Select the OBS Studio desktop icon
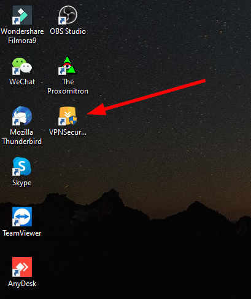251x299 pixels. coord(68,15)
